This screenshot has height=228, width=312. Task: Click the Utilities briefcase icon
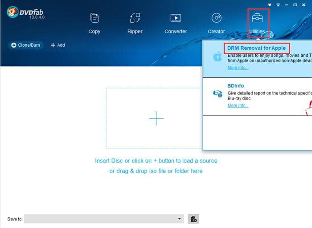(257, 18)
